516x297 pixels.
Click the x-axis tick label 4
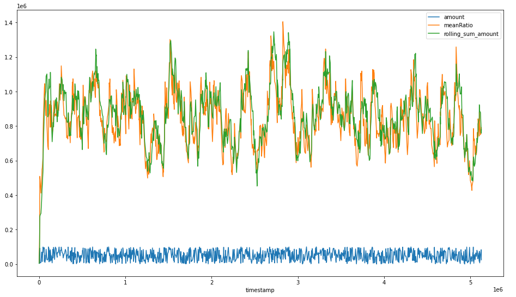point(384,282)
